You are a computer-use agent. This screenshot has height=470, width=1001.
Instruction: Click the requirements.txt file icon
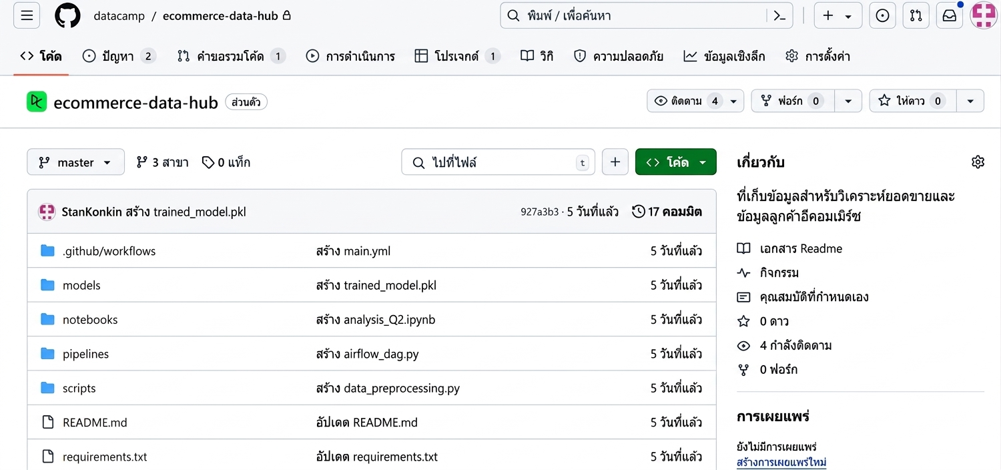point(47,457)
